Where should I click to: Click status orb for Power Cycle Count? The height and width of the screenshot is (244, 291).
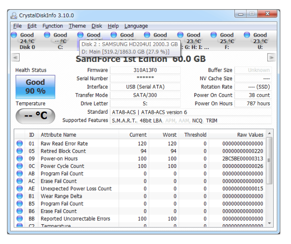coord(20,166)
